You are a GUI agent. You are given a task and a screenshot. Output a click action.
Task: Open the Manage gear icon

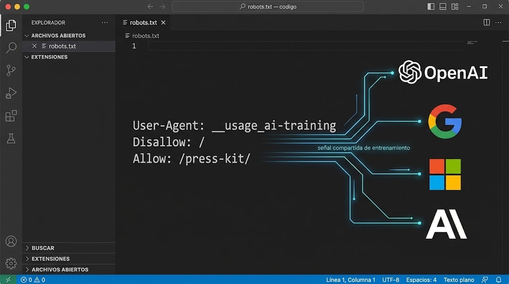(x=11, y=263)
